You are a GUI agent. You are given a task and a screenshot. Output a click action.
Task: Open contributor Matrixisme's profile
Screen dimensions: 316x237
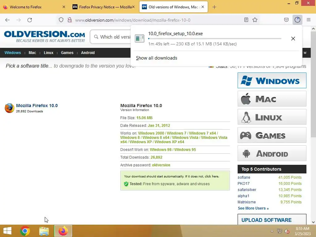247,202
